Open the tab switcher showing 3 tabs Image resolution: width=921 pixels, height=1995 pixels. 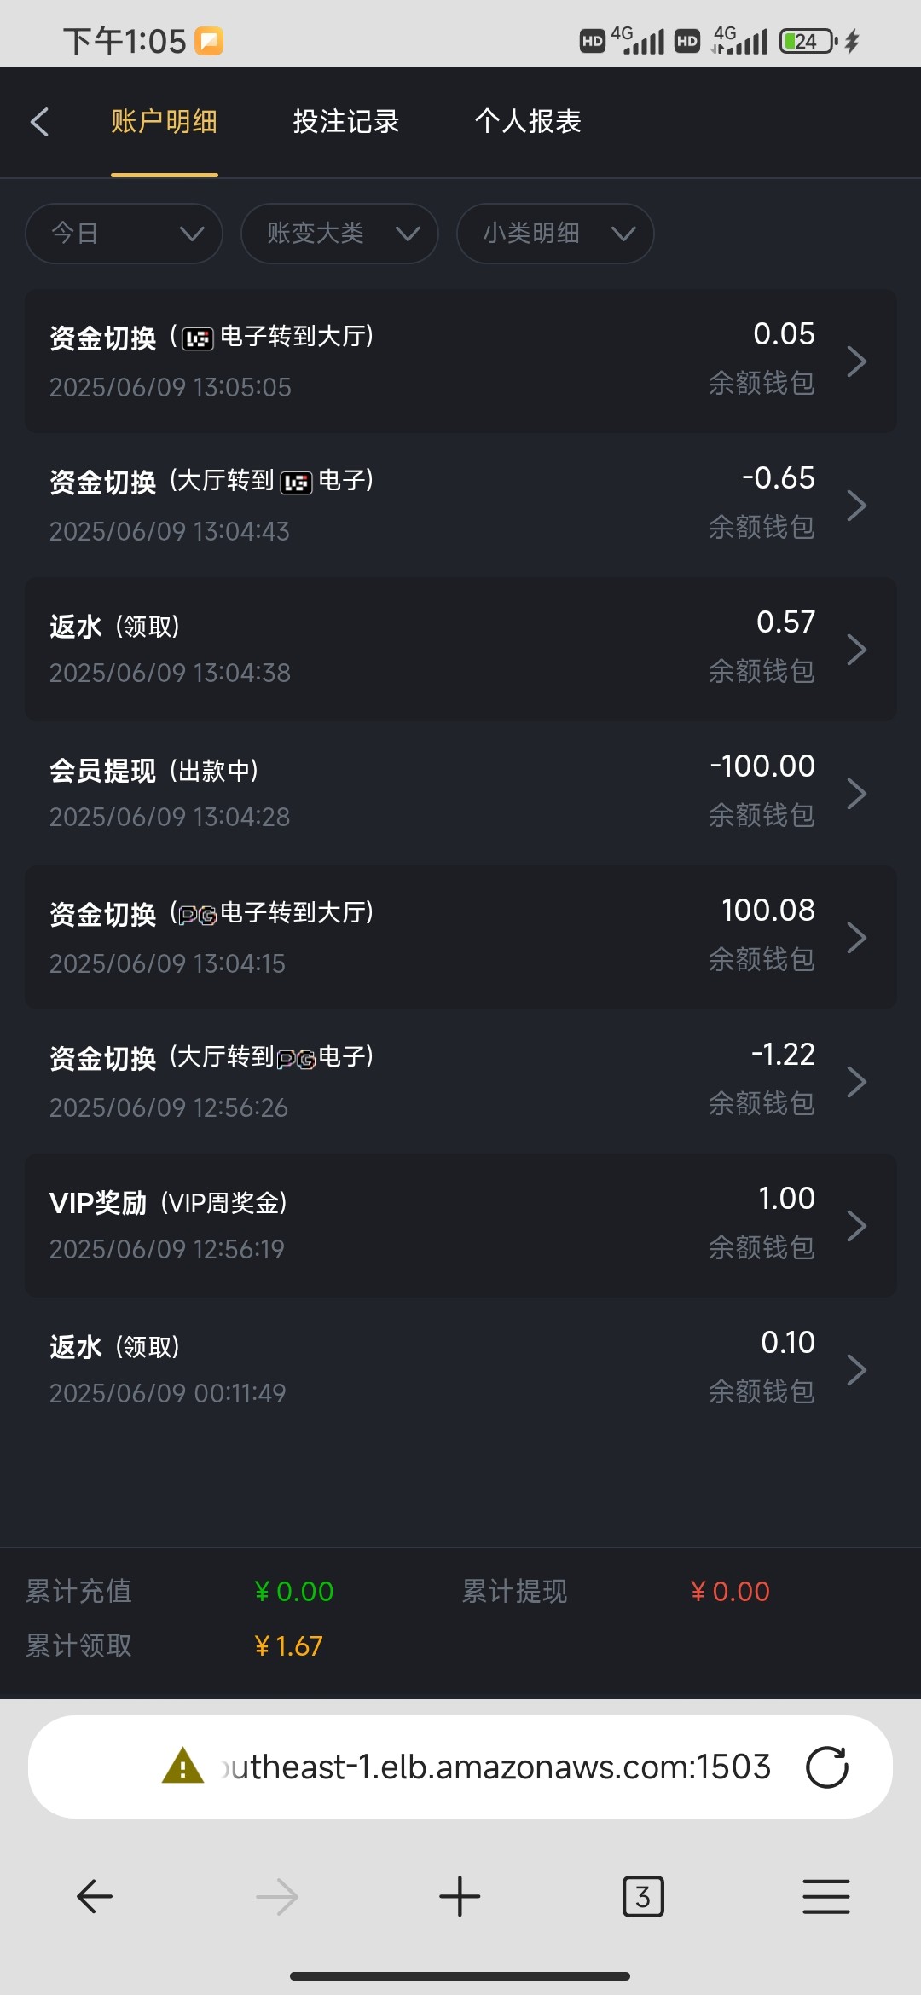click(x=643, y=1897)
